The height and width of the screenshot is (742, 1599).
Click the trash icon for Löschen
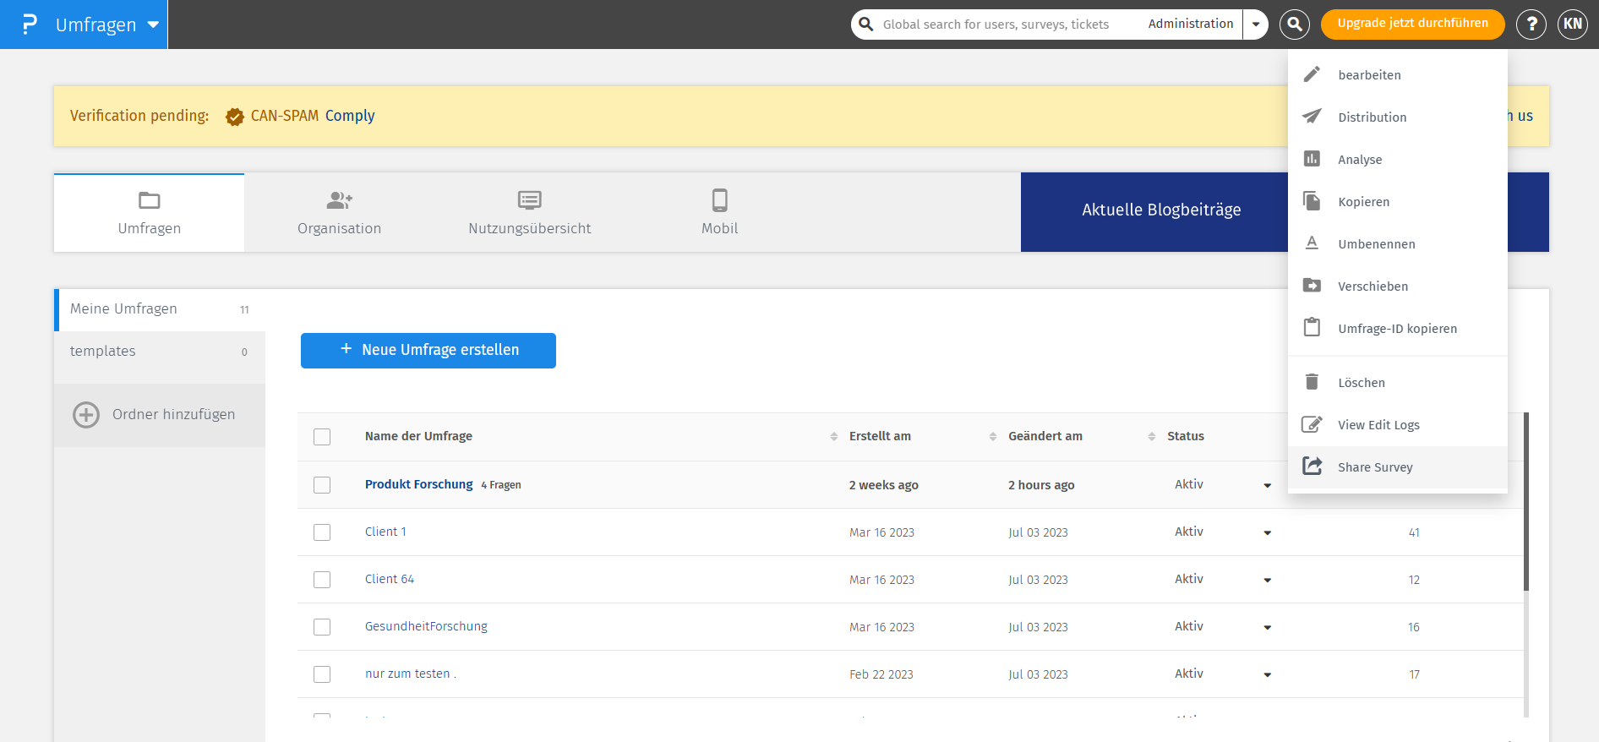pyautogui.click(x=1312, y=382)
